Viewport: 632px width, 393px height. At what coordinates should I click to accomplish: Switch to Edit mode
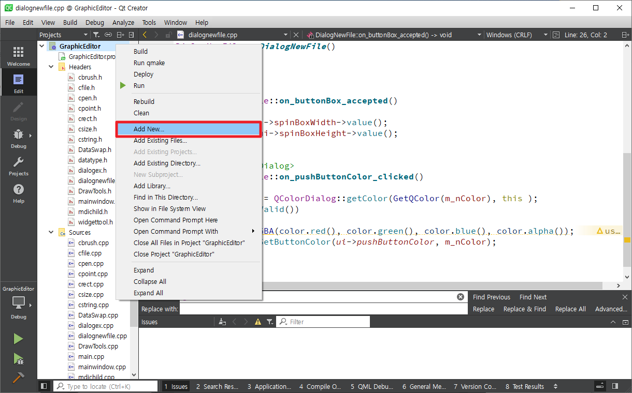18,82
